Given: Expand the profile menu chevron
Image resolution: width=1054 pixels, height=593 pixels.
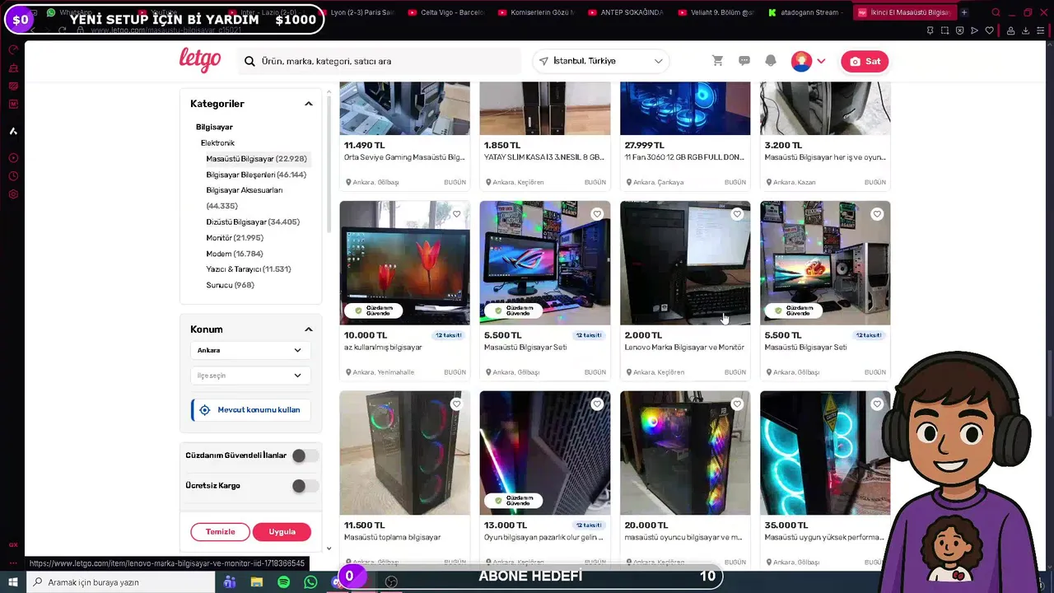Looking at the screenshot, I should (821, 61).
